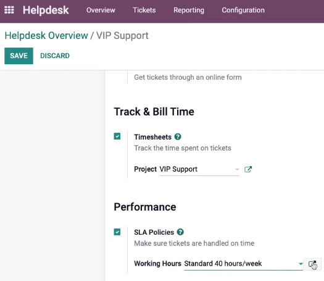Click the Timesheets setting label
Screen dimensions: 324x281
click(152, 137)
